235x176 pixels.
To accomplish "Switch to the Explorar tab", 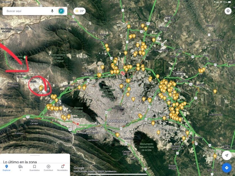I will point(7,168).
